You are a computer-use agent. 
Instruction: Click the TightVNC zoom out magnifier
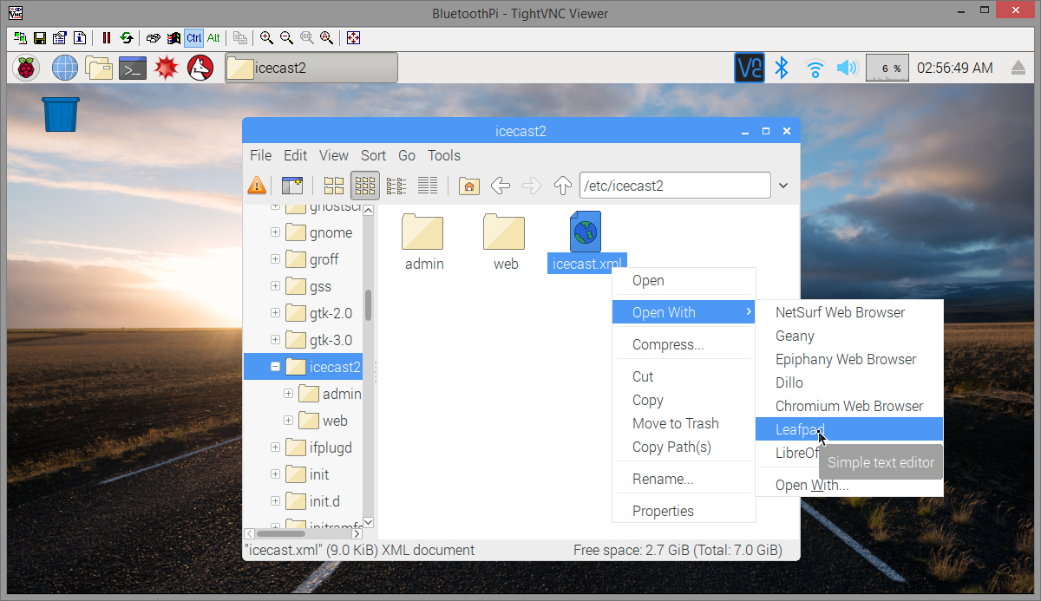(286, 38)
